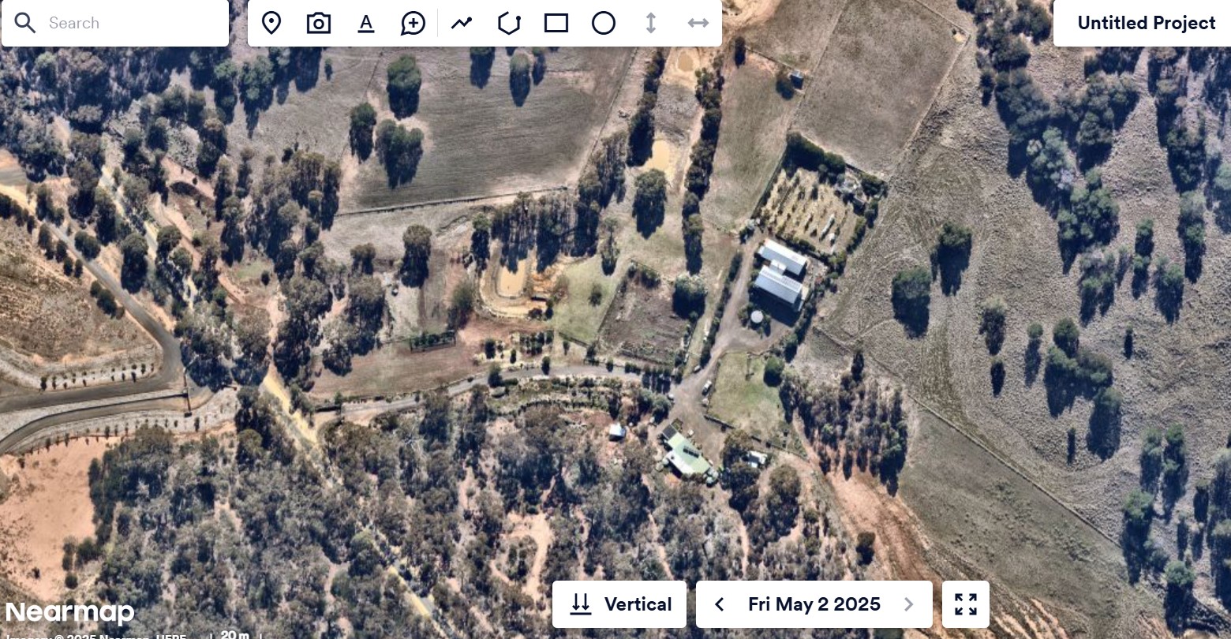Viewport: 1231px width, 639px height.
Task: Select the text annotation tool
Action: coord(365,23)
